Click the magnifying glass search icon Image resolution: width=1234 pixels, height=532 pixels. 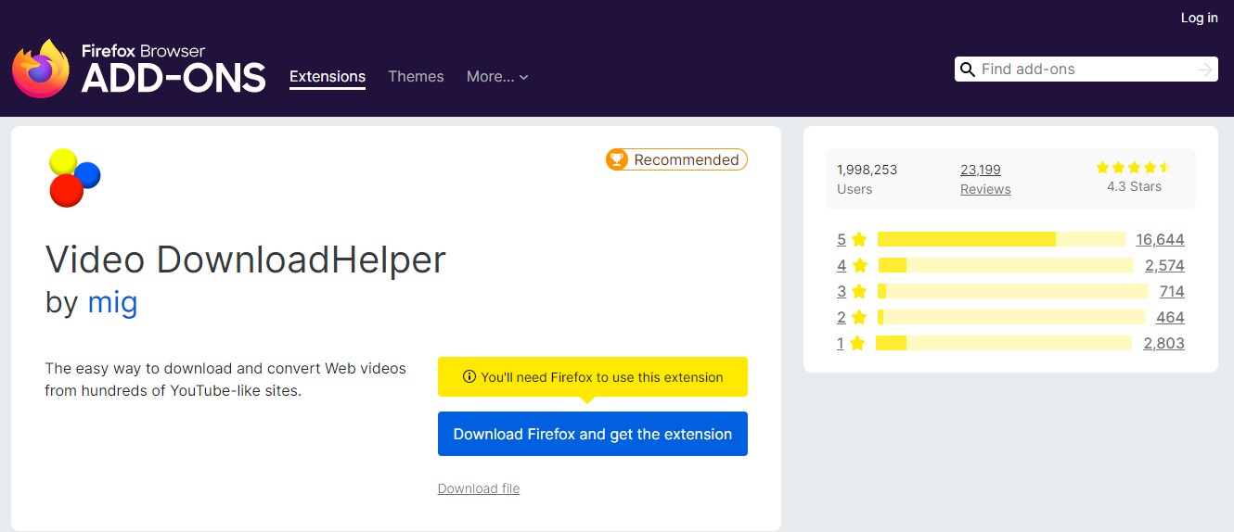[968, 70]
